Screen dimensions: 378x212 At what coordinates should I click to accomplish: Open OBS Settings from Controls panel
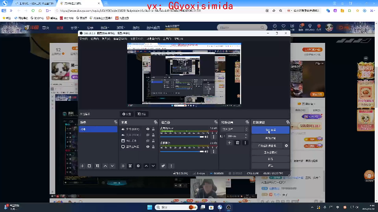click(270, 159)
